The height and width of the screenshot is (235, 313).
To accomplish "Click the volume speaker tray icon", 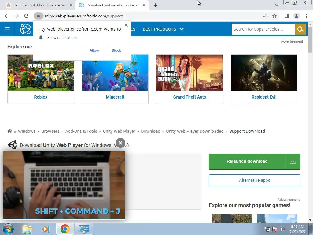I will [282, 229].
